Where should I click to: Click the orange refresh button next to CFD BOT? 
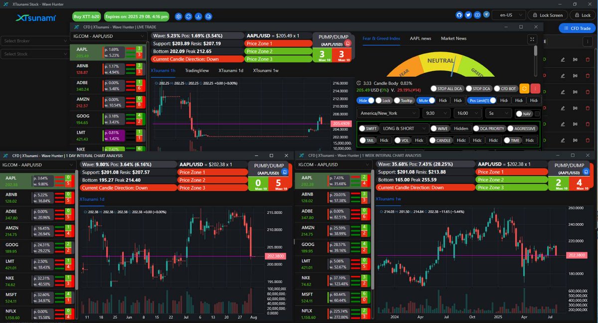524,89
